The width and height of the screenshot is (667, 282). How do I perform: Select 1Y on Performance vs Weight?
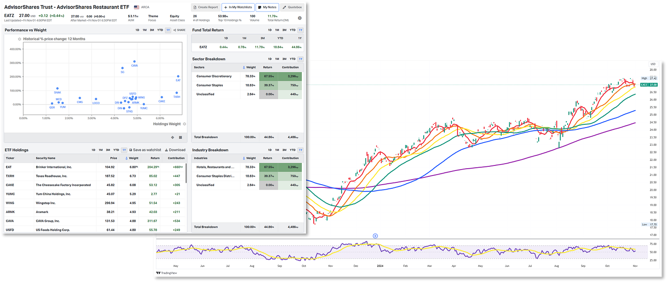pos(168,30)
